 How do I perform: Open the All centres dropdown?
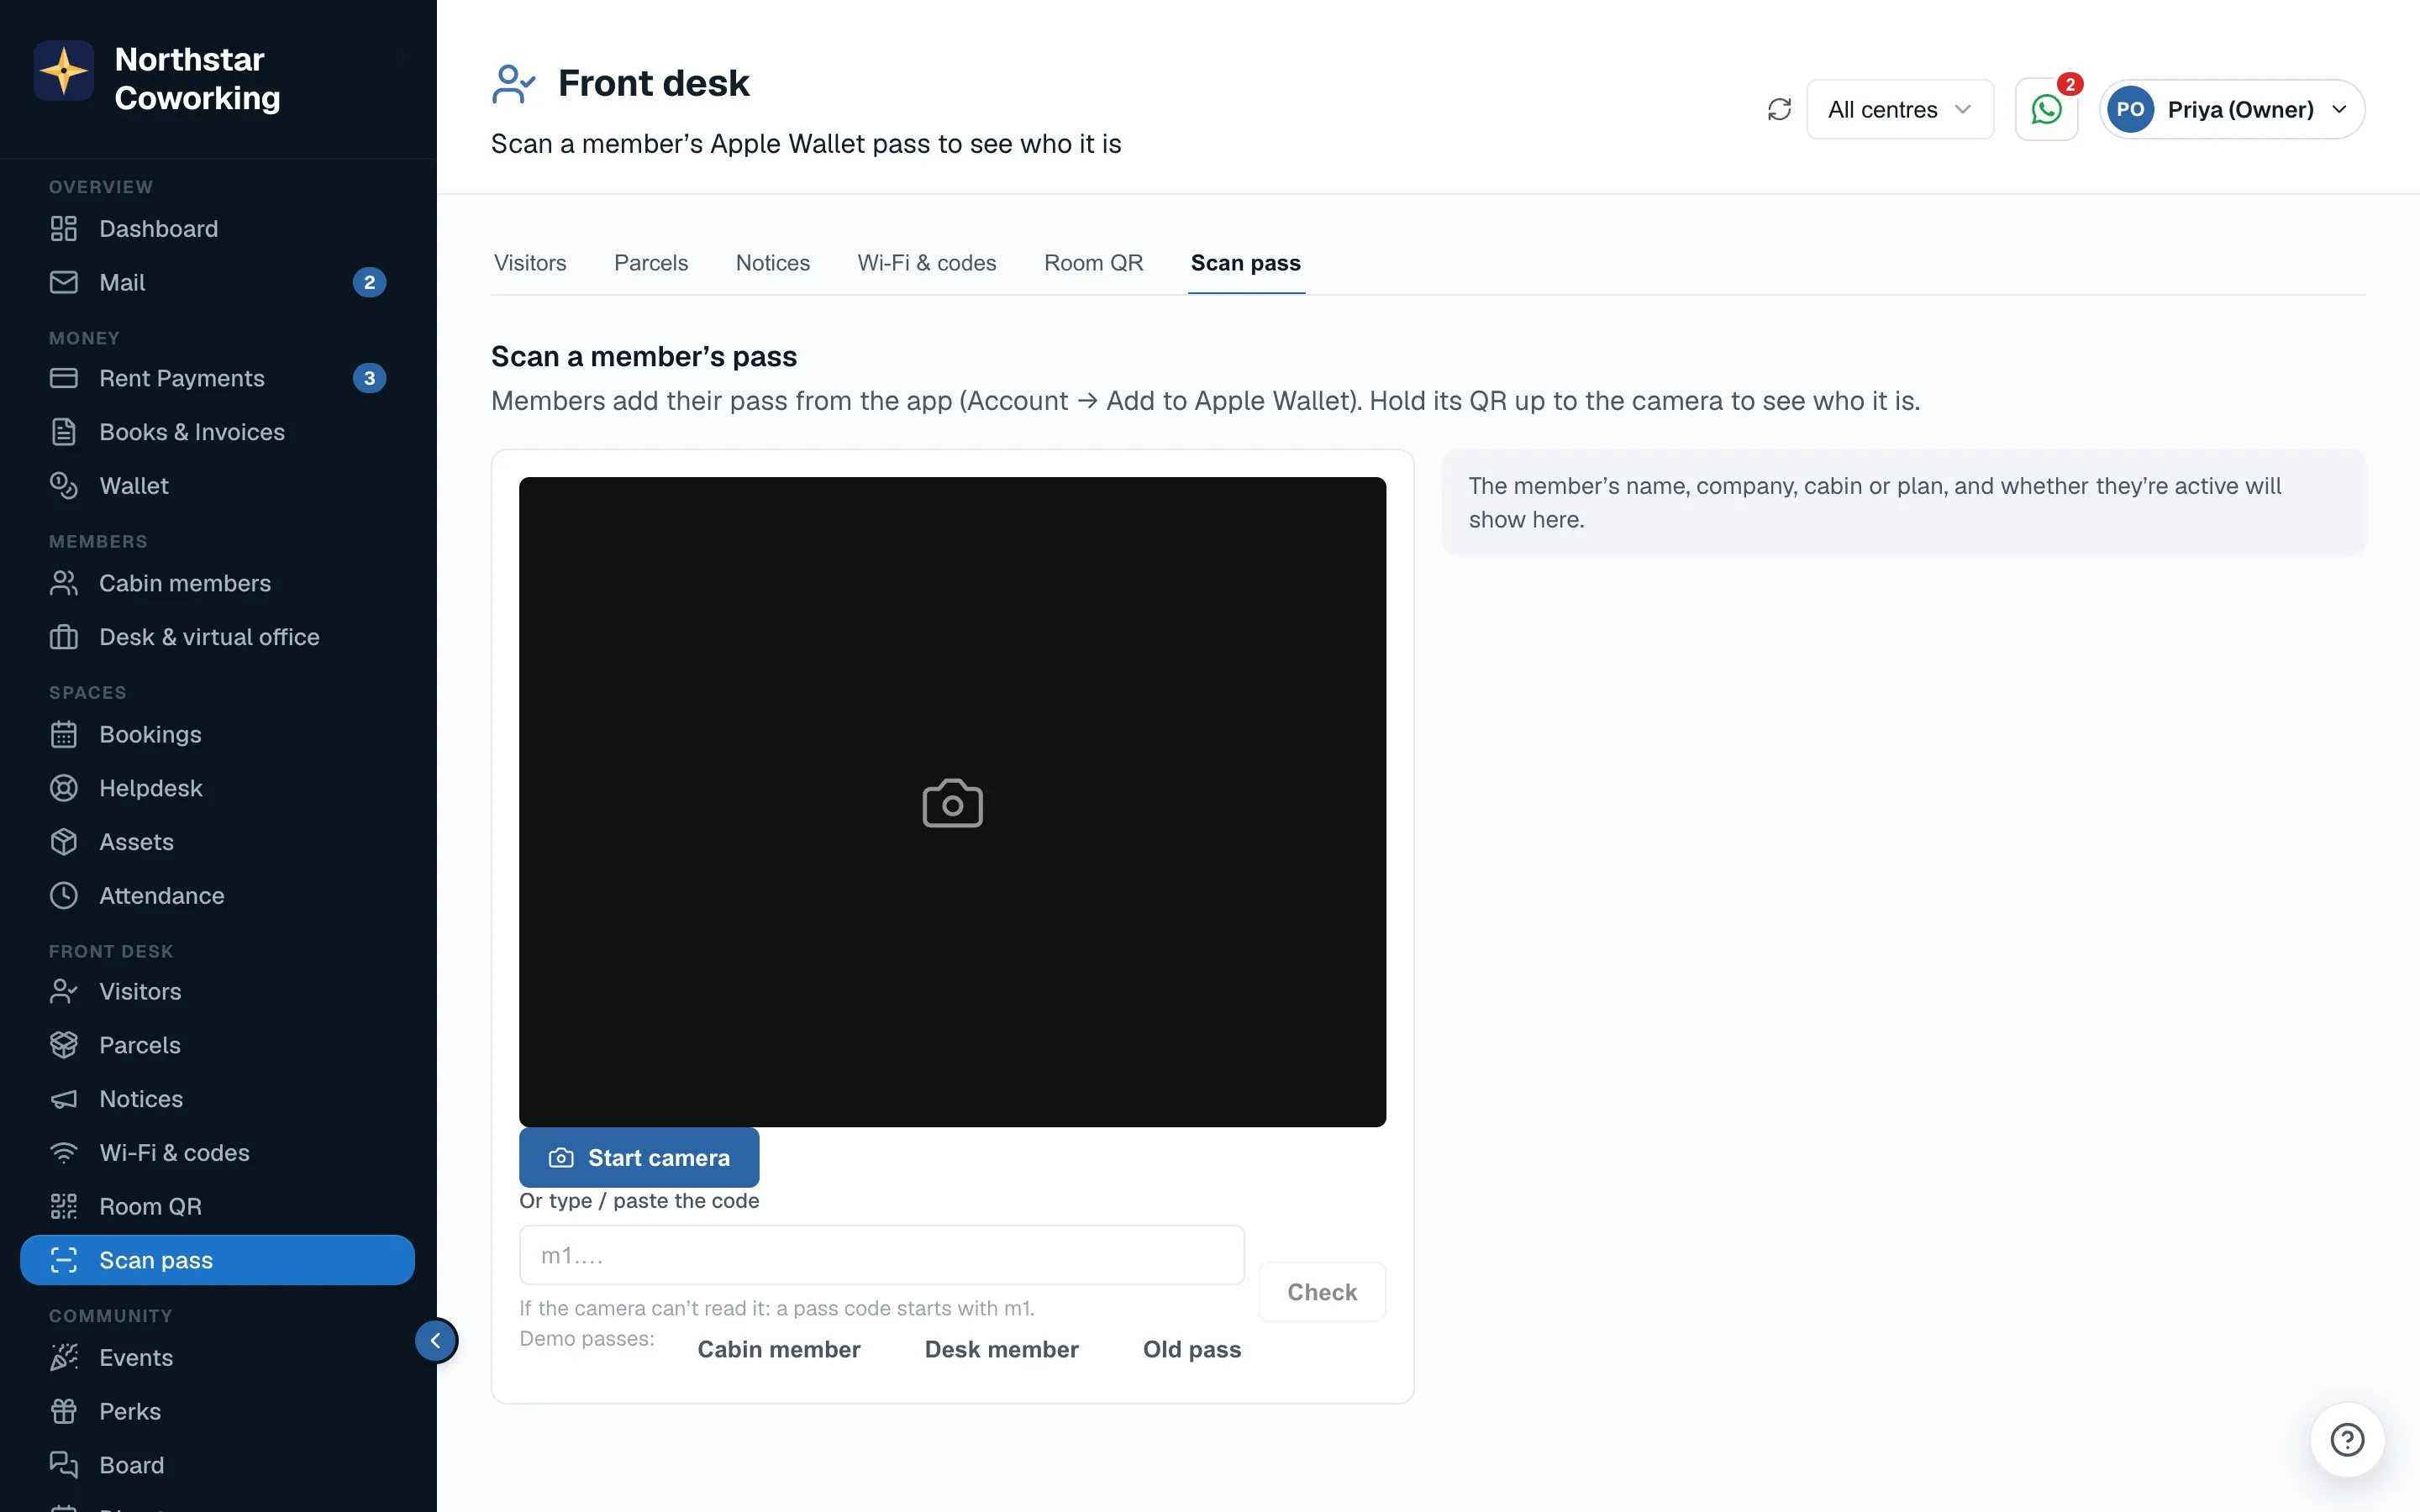coord(1900,109)
